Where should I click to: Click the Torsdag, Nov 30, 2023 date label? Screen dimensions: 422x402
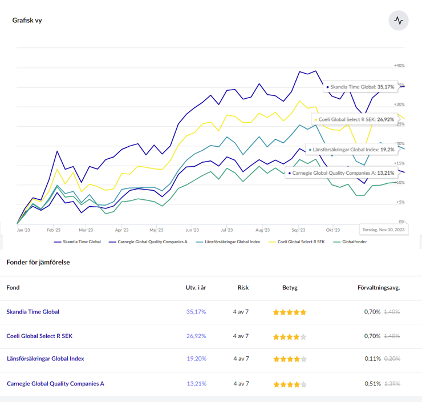(384, 230)
